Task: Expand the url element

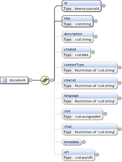Action: 97,155
